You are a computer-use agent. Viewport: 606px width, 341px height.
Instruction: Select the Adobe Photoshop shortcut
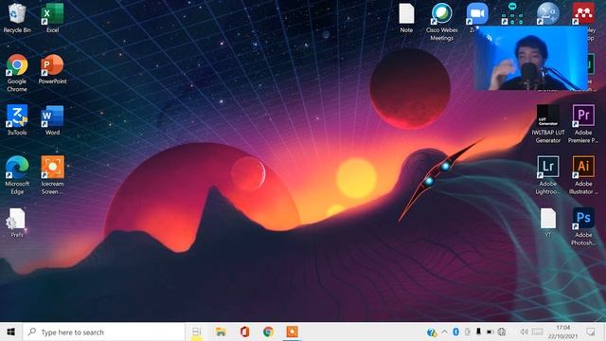[x=583, y=226]
